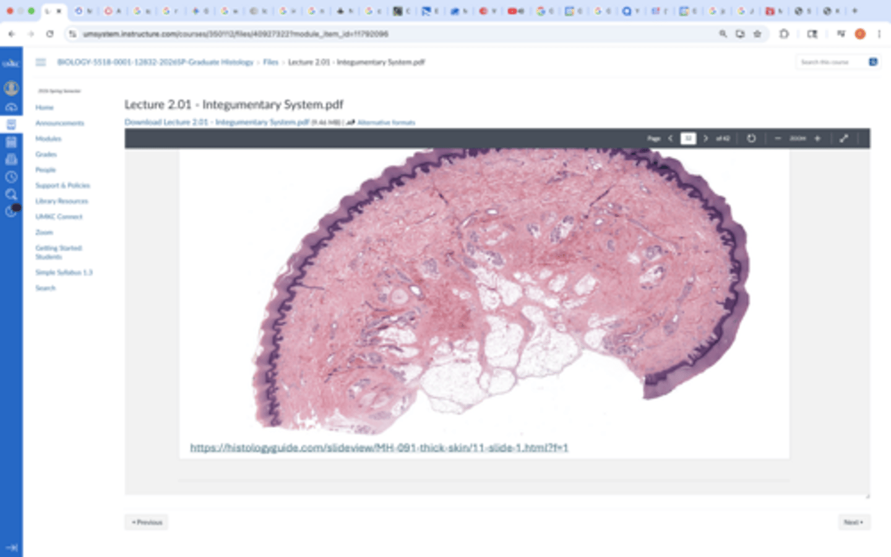Open the browser profile avatar
The image size is (891, 557).
(860, 34)
